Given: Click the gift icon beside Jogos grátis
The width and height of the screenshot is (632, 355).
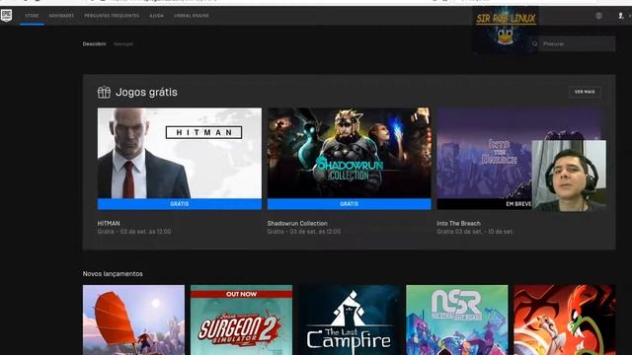Looking at the screenshot, I should point(104,92).
